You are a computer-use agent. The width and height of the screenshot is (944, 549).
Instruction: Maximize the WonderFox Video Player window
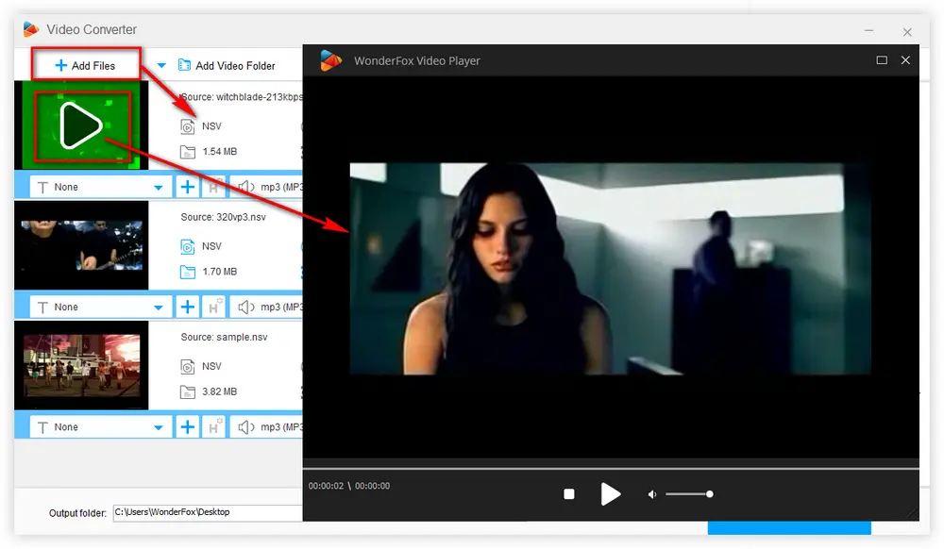click(882, 60)
